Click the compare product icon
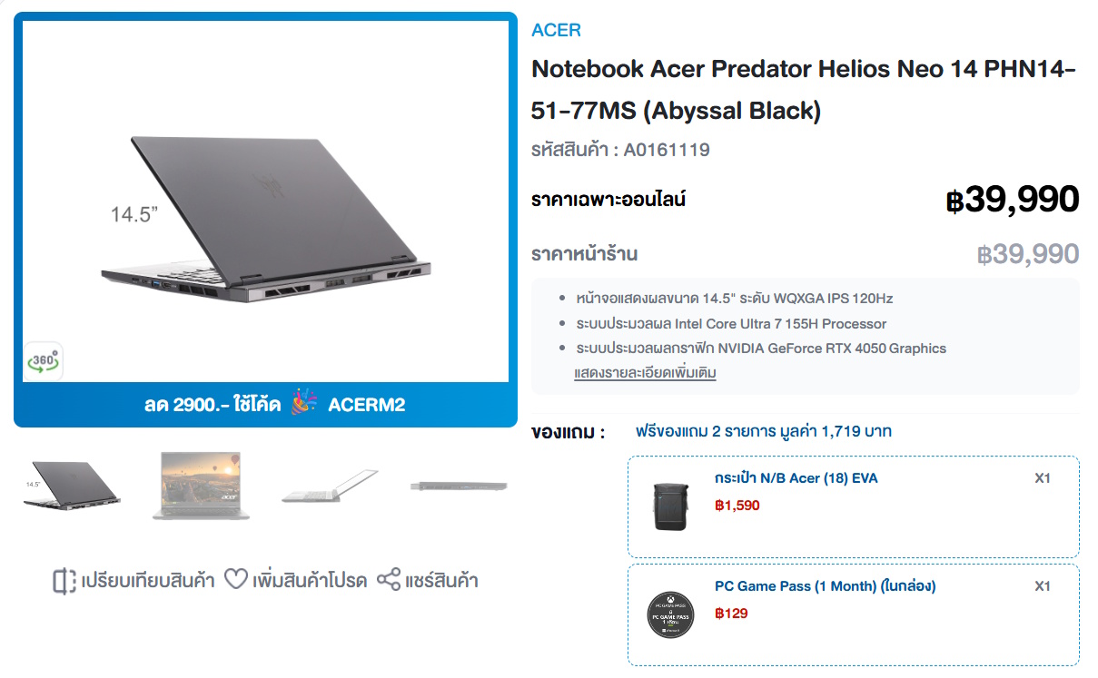1098x678 pixels. point(64,581)
